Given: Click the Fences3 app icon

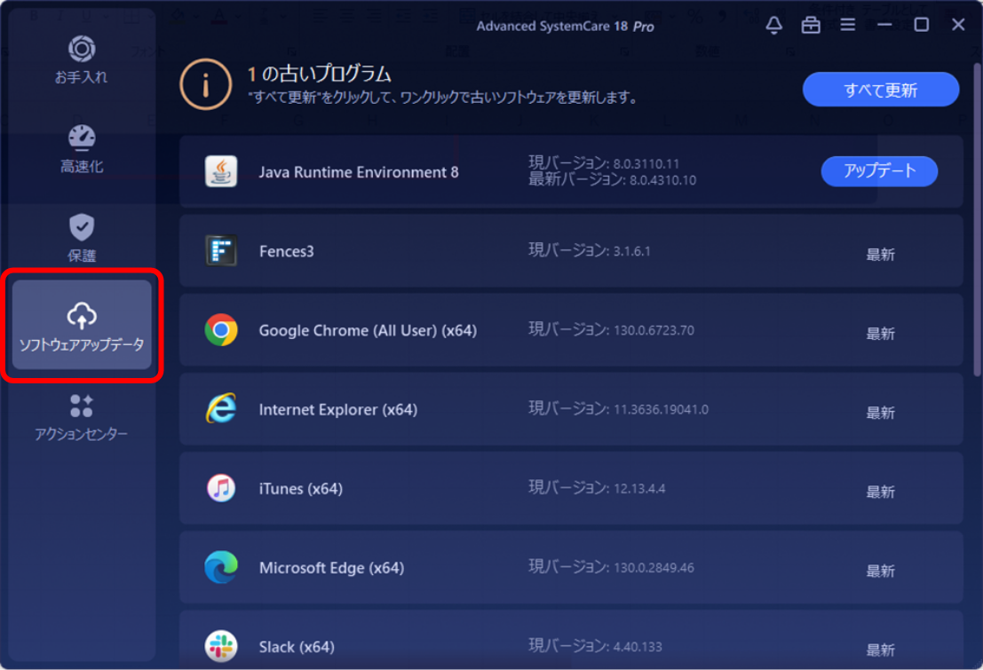Looking at the screenshot, I should point(221,251).
